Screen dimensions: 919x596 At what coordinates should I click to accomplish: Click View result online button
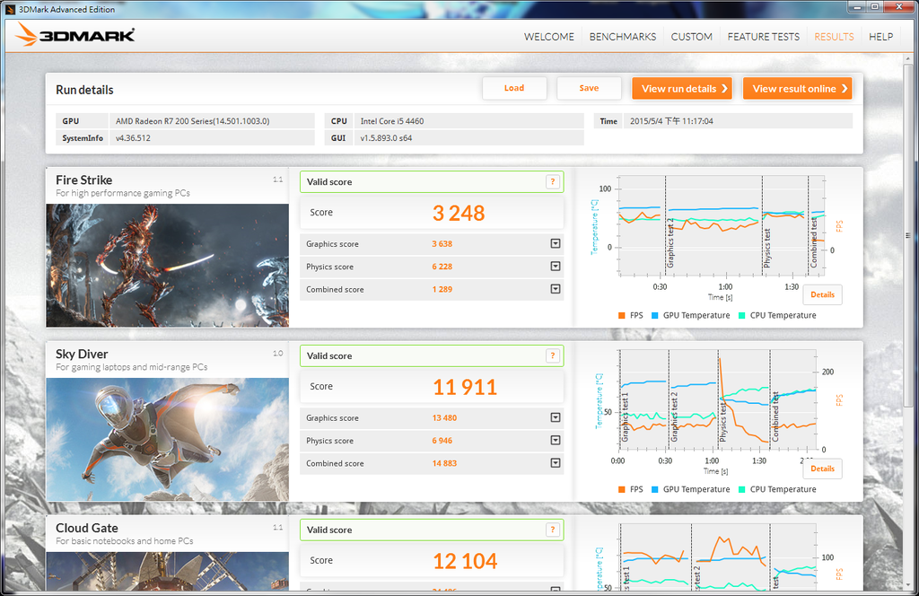(x=797, y=89)
